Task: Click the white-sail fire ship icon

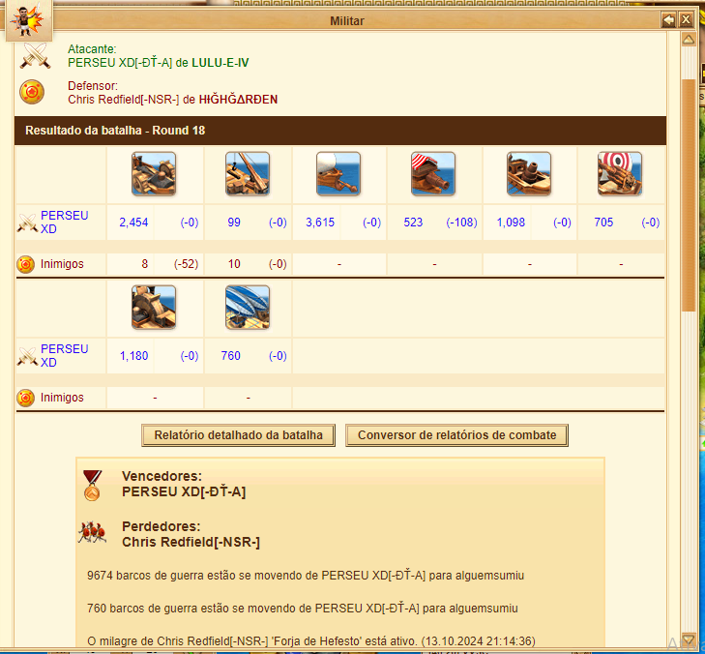Action: click(x=338, y=173)
